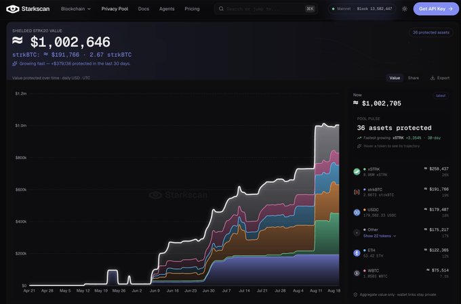Image resolution: width=461 pixels, height=304 pixels.
Task: Switch the chart to Value view
Action: click(395, 78)
